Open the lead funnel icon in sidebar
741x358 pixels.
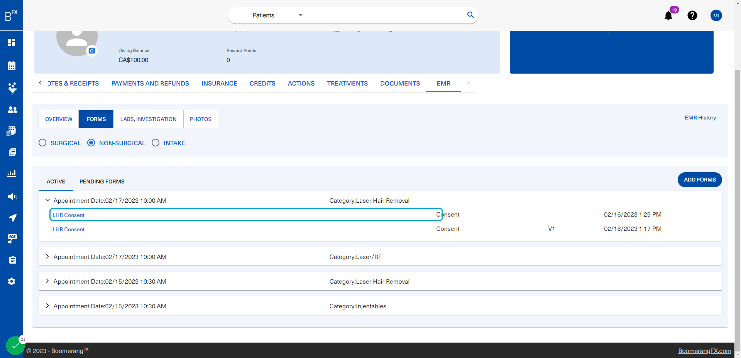(12, 88)
